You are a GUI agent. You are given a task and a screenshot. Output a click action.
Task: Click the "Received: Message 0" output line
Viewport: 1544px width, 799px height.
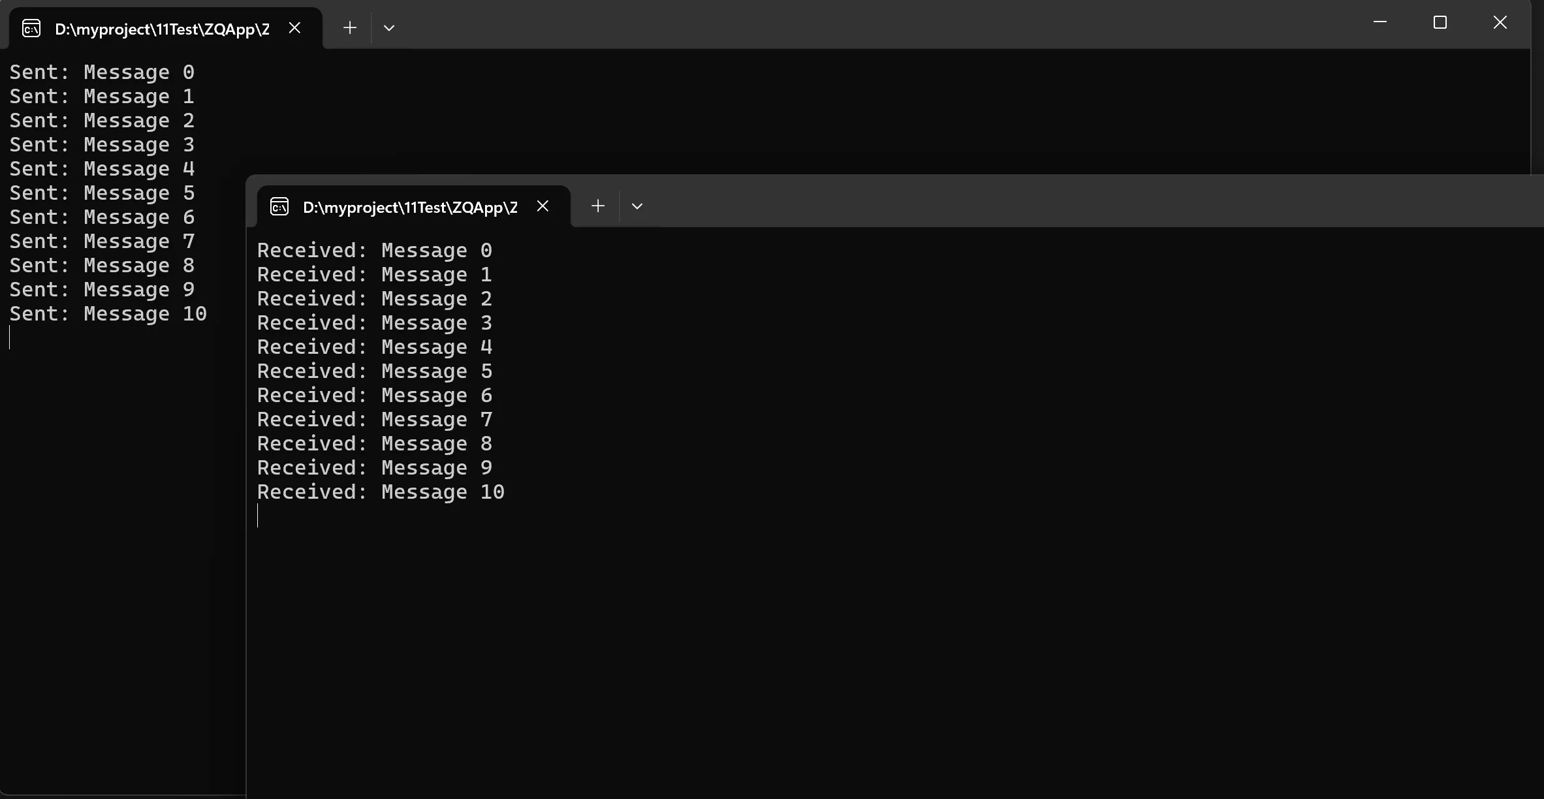[374, 251]
